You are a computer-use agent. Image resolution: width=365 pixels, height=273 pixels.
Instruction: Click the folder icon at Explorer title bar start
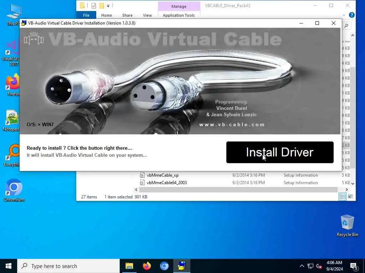[82, 6]
